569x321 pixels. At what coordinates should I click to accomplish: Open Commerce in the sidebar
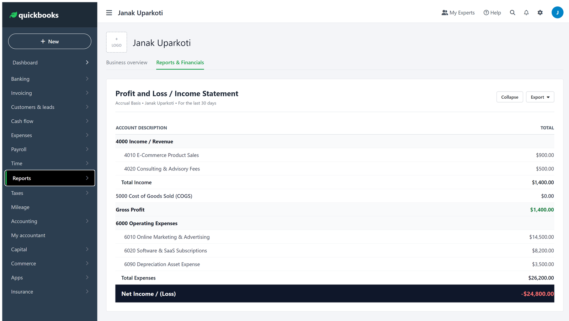(x=50, y=263)
